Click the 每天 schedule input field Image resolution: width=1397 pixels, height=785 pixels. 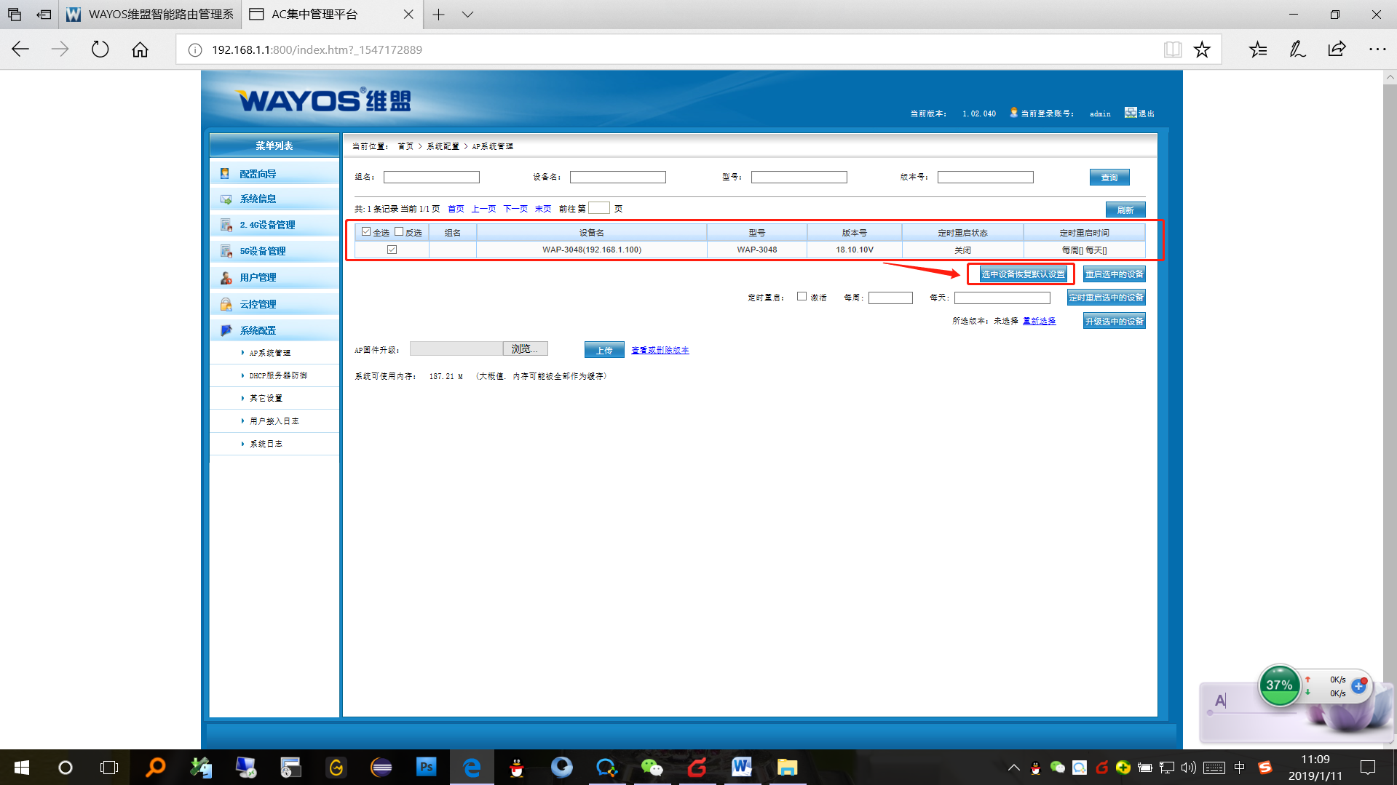pyautogui.click(x=1002, y=298)
